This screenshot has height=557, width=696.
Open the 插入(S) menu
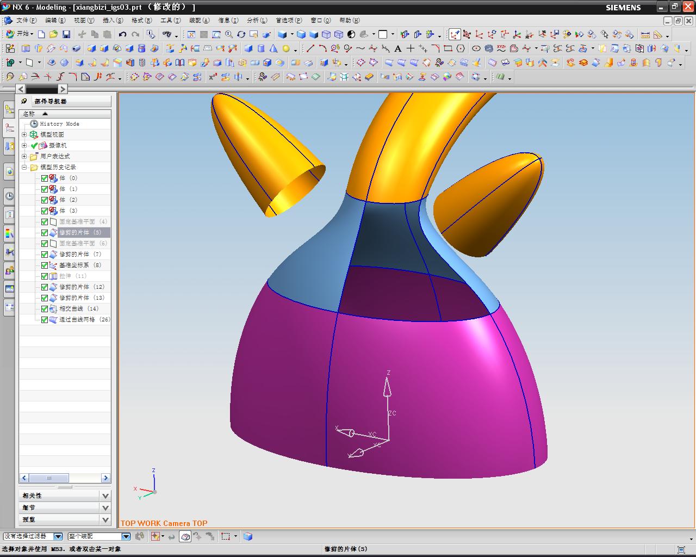113,20
